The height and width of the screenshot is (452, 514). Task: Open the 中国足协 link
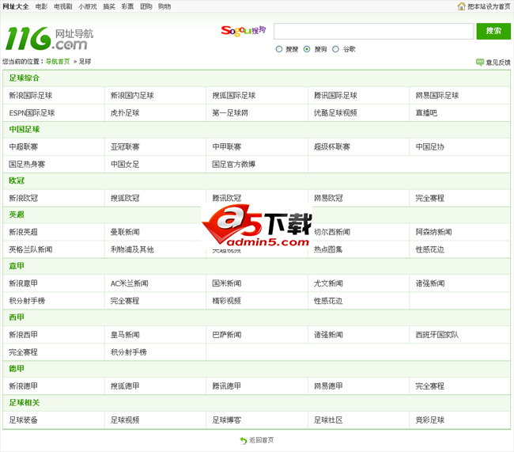click(429, 146)
